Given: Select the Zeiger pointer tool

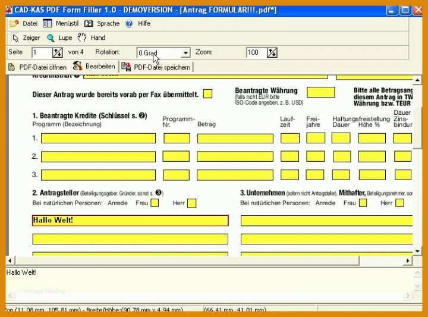Looking at the screenshot, I should (26, 37).
